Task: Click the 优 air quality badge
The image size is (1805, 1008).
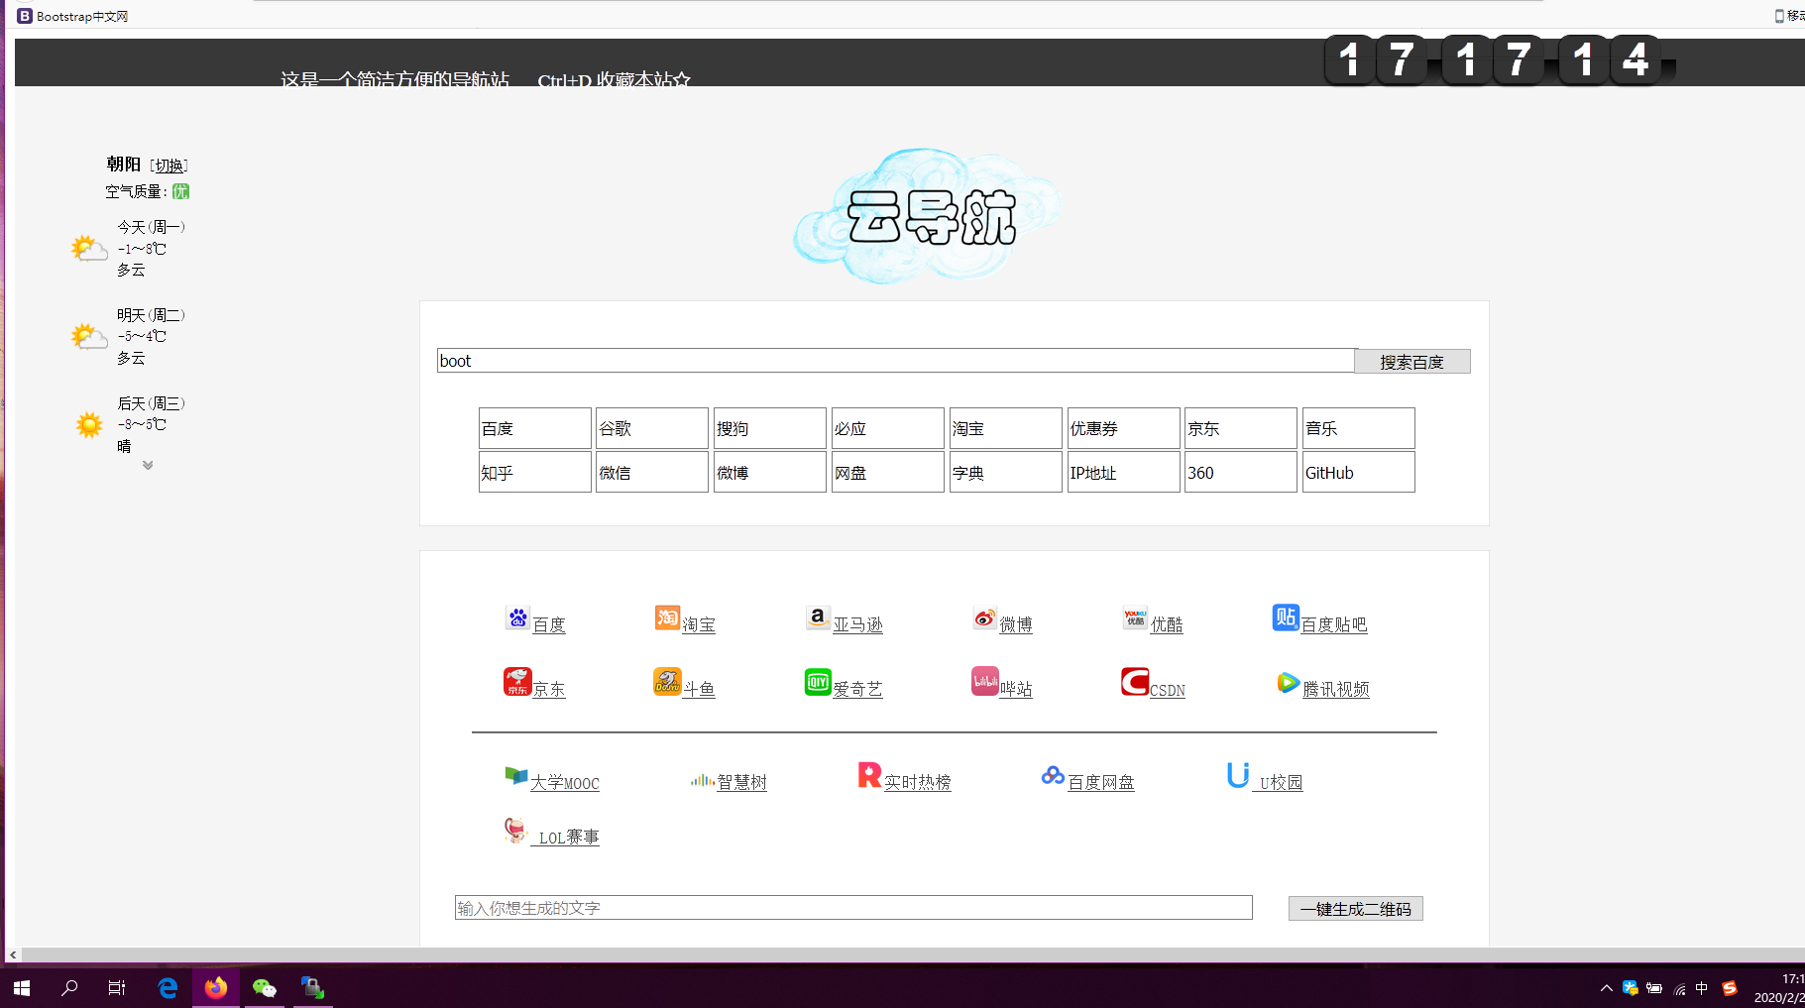Action: [180, 191]
